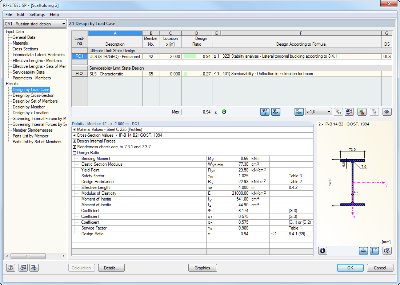Click the green smiley status icon
The width and height of the screenshot is (400, 285).
click(224, 112)
